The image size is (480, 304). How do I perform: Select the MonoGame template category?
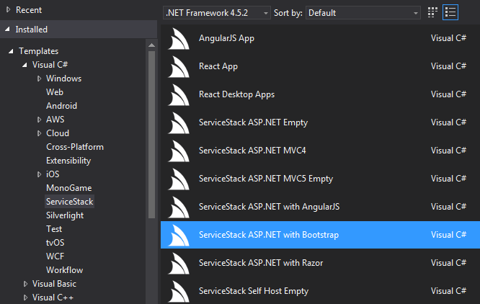point(69,188)
